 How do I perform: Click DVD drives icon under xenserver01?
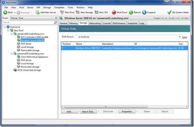pyautogui.click(x=18, y=43)
